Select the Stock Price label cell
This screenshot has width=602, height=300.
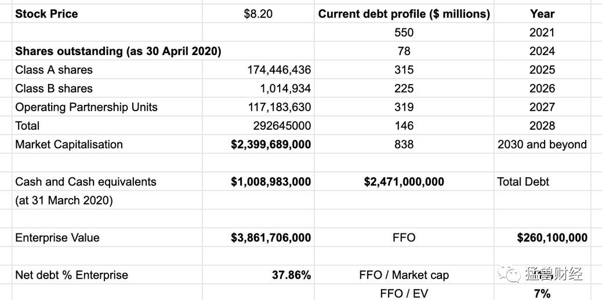point(46,14)
